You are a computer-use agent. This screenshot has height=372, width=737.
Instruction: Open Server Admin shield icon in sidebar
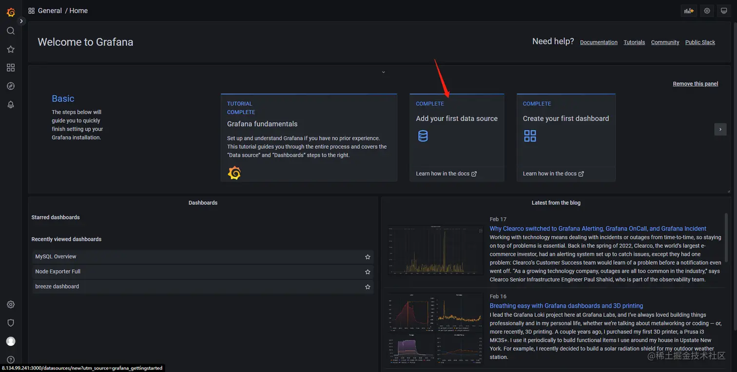tap(11, 323)
